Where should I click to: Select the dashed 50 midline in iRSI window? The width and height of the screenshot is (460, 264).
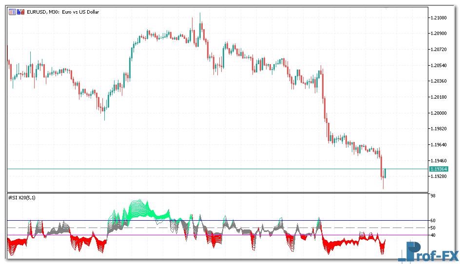click(146, 228)
